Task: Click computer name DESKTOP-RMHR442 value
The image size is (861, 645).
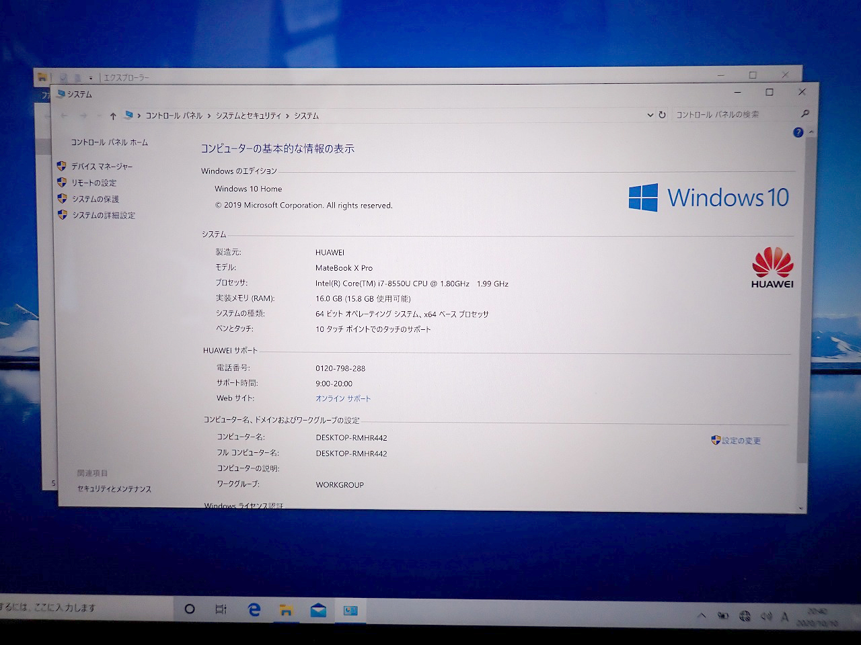Action: [x=351, y=437]
